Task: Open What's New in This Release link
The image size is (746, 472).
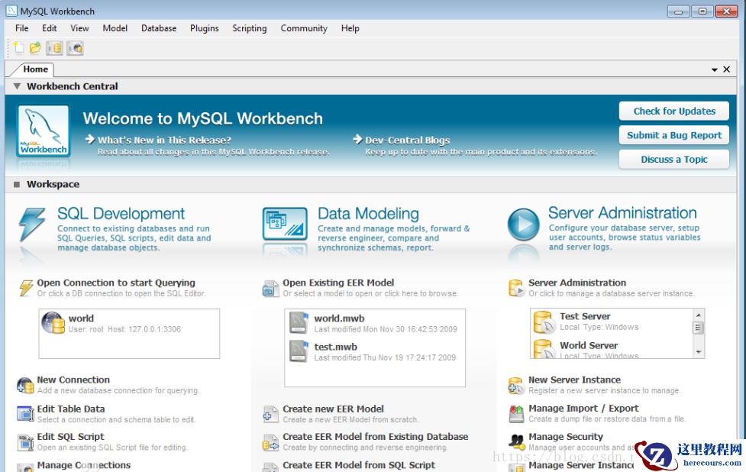Action: (165, 140)
